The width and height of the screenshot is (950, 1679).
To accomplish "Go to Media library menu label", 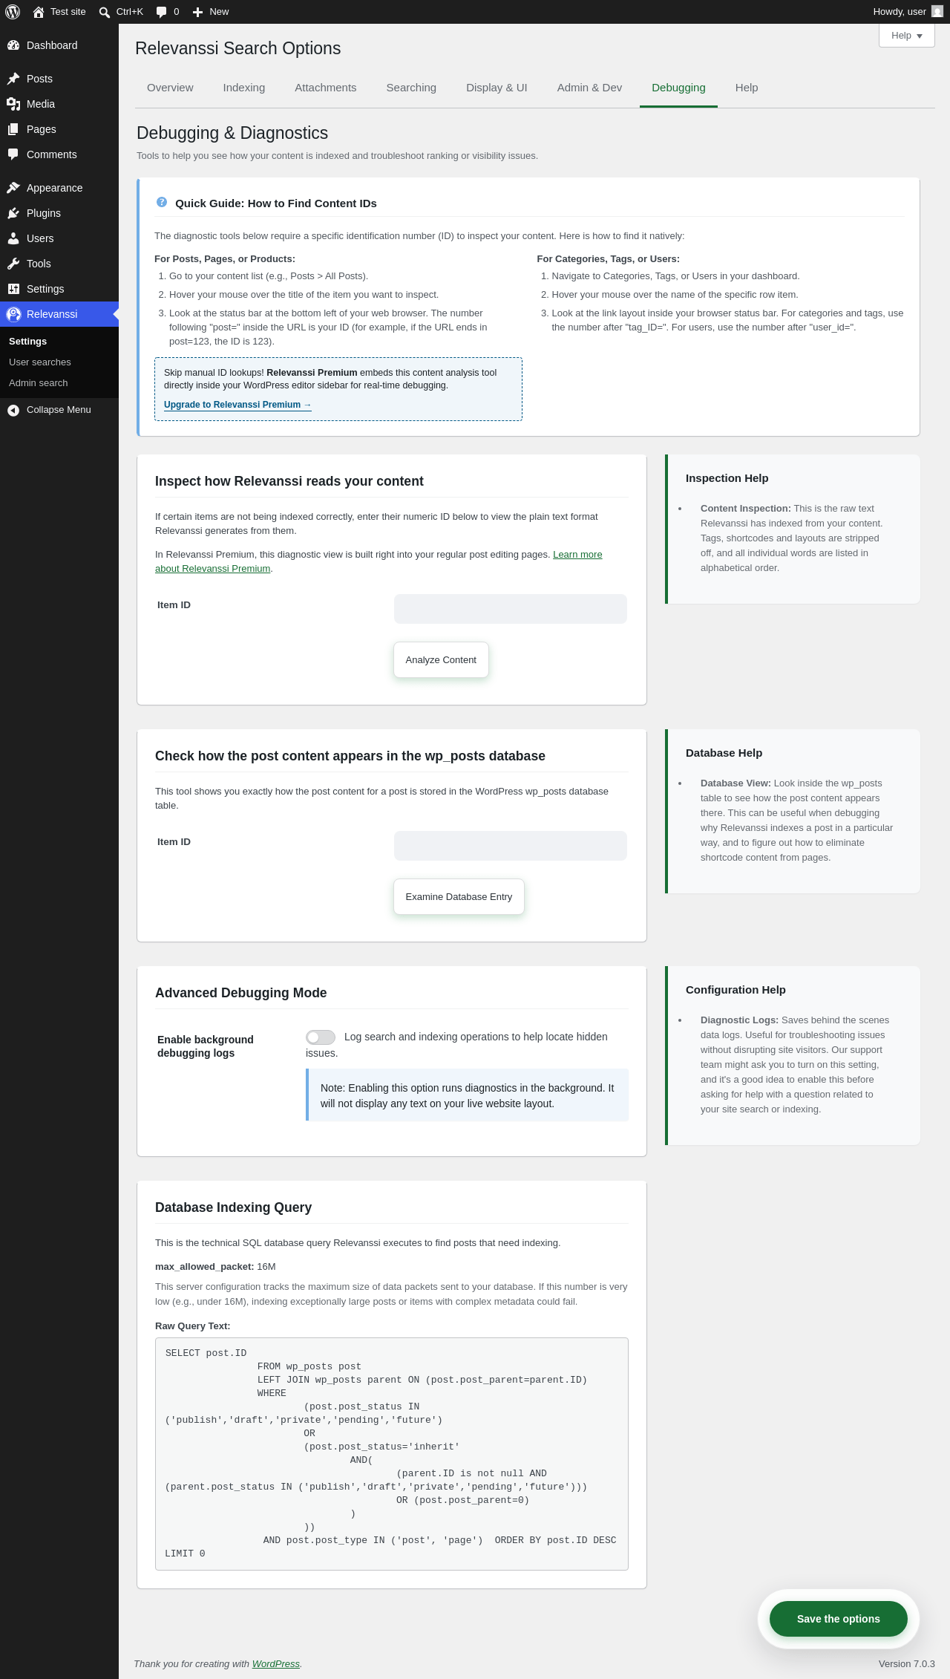I will pos(41,104).
